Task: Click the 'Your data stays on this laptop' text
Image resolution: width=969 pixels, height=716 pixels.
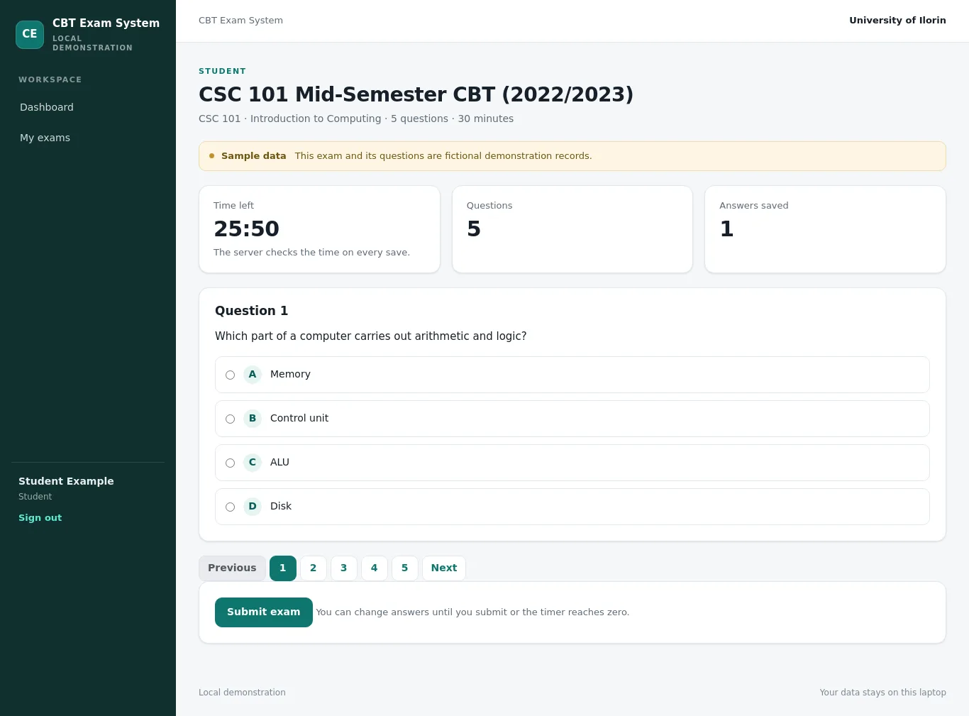Action: 882,693
